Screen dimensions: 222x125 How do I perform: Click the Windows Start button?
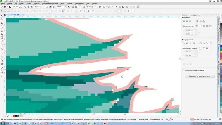point(3,123)
